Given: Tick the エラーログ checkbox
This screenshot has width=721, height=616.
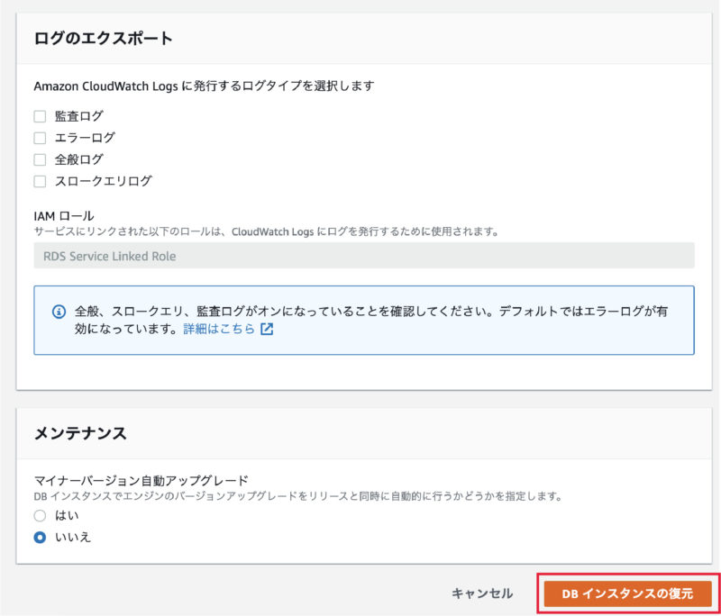Looking at the screenshot, I should (40, 138).
